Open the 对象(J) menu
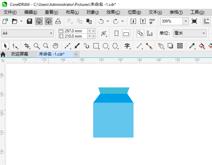The width and height of the screenshot is (212, 165). [93, 12]
